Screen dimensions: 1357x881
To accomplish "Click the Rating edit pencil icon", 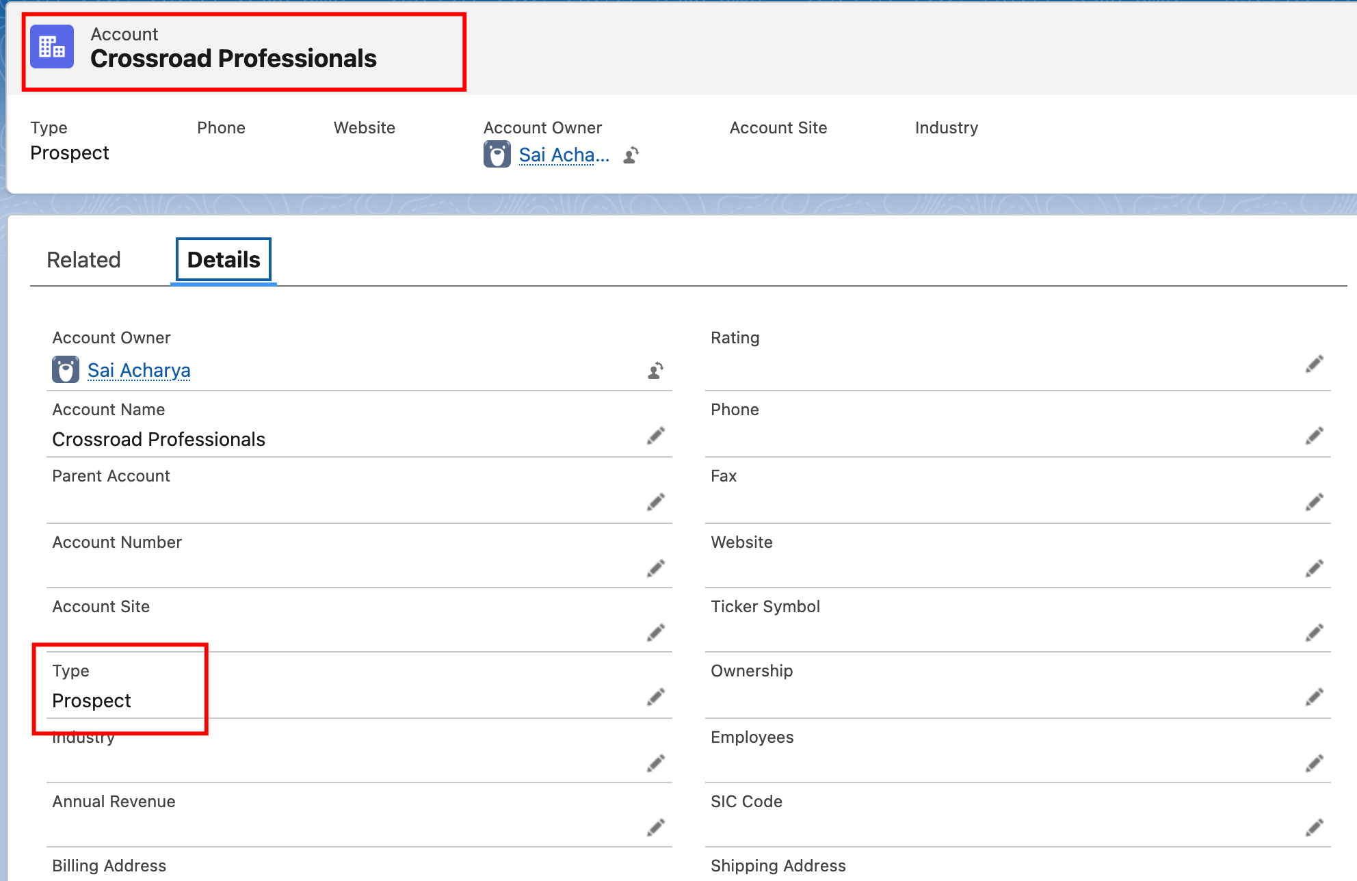I will tap(1314, 365).
